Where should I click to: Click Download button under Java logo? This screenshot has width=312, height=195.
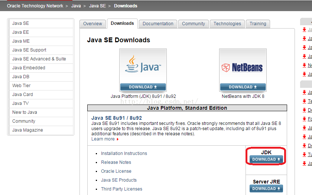tap(143, 87)
